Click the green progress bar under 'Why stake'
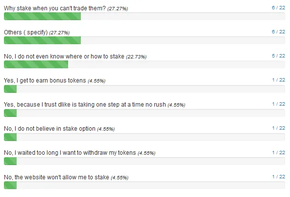290x197 pixels. [x=42, y=16]
